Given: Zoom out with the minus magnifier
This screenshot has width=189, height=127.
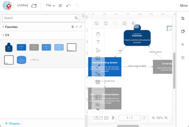Looking at the screenshot, I should pyautogui.click(x=154, y=118).
